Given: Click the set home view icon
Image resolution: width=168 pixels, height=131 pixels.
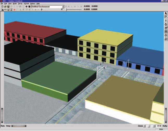Looking at the screenshot, I should pyautogui.click(x=166, y=28).
